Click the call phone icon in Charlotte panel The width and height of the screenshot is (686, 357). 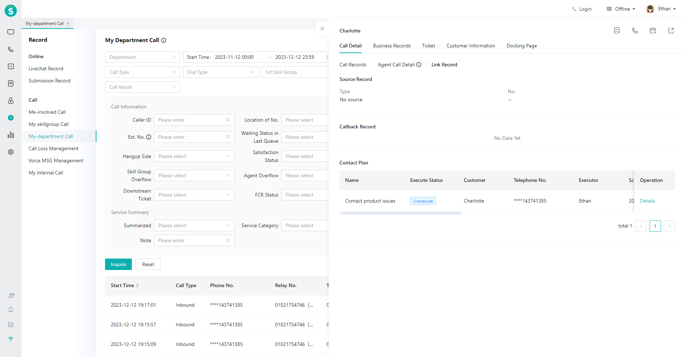click(635, 31)
